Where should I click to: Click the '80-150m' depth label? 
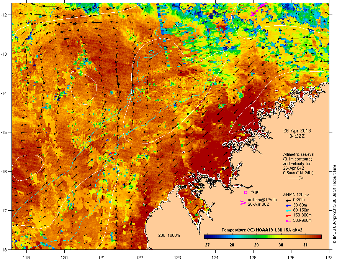[301, 210]
